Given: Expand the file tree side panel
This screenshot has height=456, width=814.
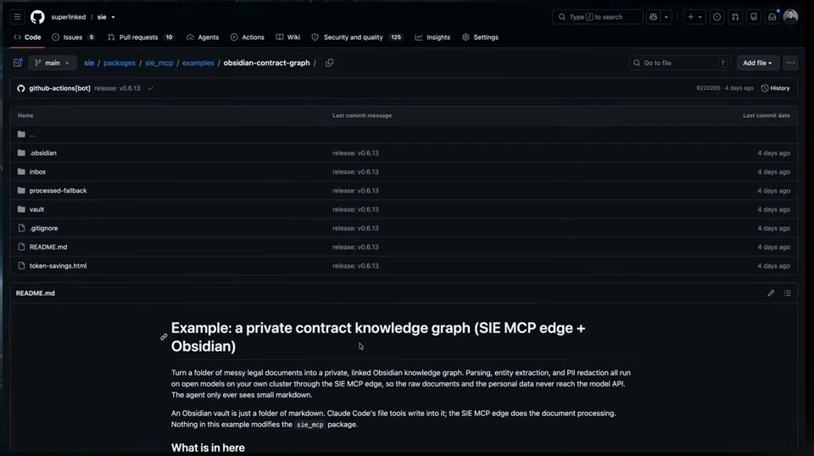Looking at the screenshot, I should pos(18,63).
